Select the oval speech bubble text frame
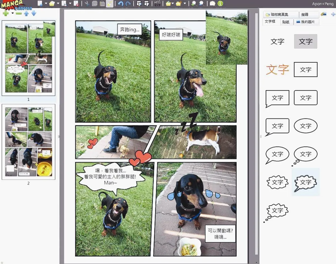This screenshot has width=336, height=264. 305,126
